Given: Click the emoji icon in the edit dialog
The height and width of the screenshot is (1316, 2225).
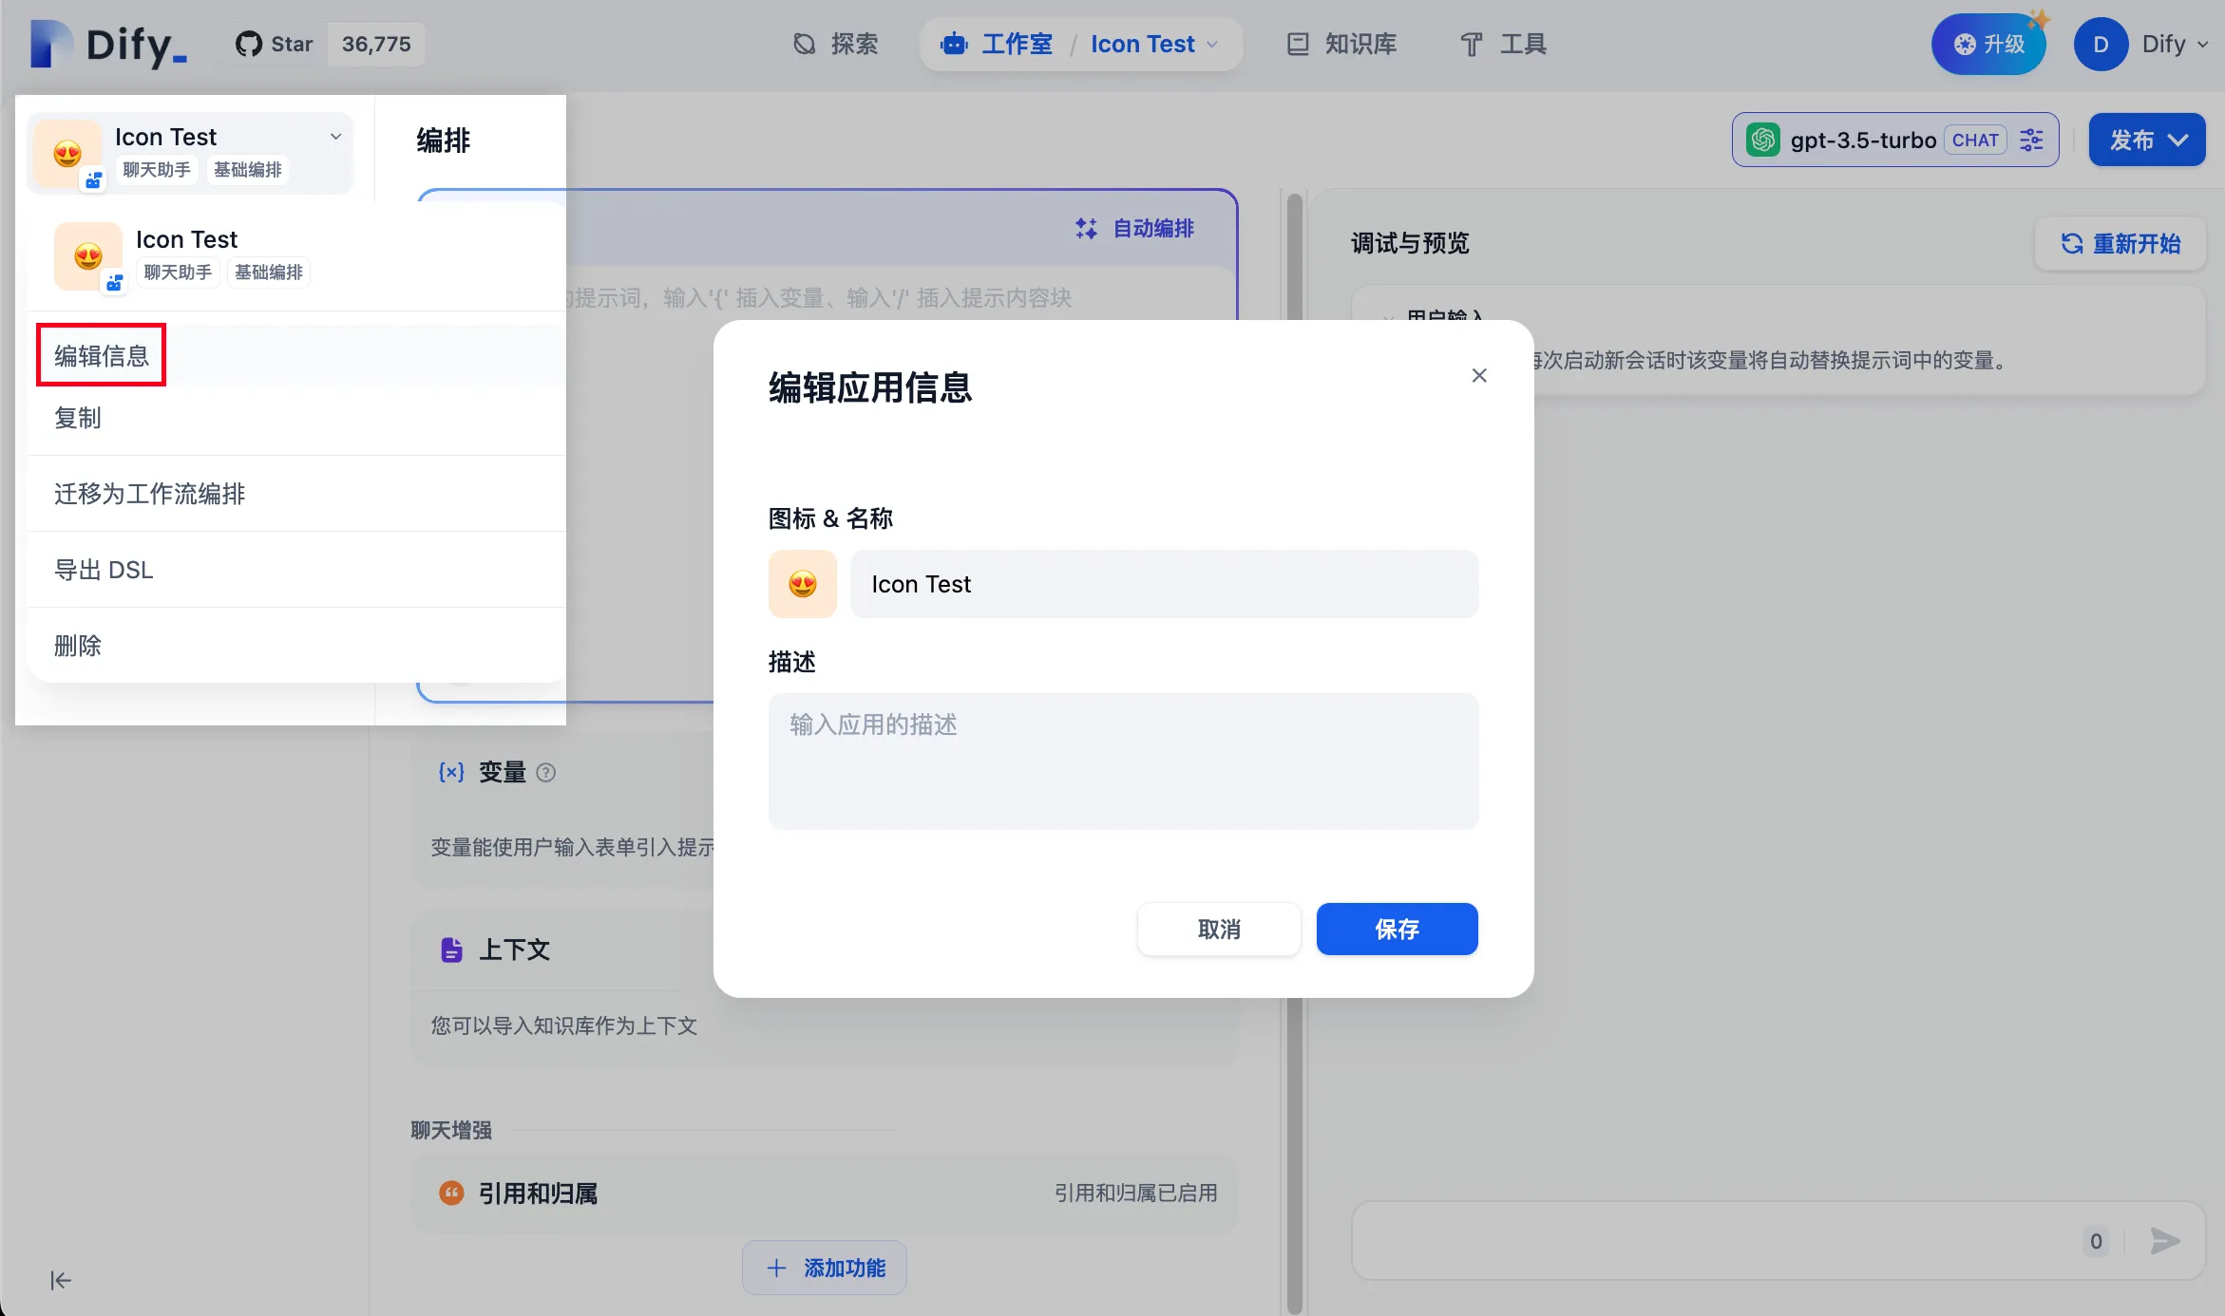Looking at the screenshot, I should click(x=802, y=584).
